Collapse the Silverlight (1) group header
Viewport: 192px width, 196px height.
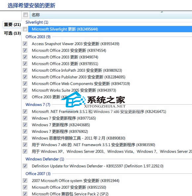(x=37, y=22)
